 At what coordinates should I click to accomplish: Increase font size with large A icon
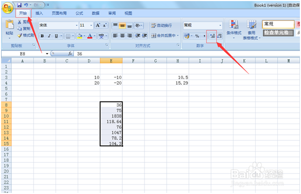click(98, 25)
